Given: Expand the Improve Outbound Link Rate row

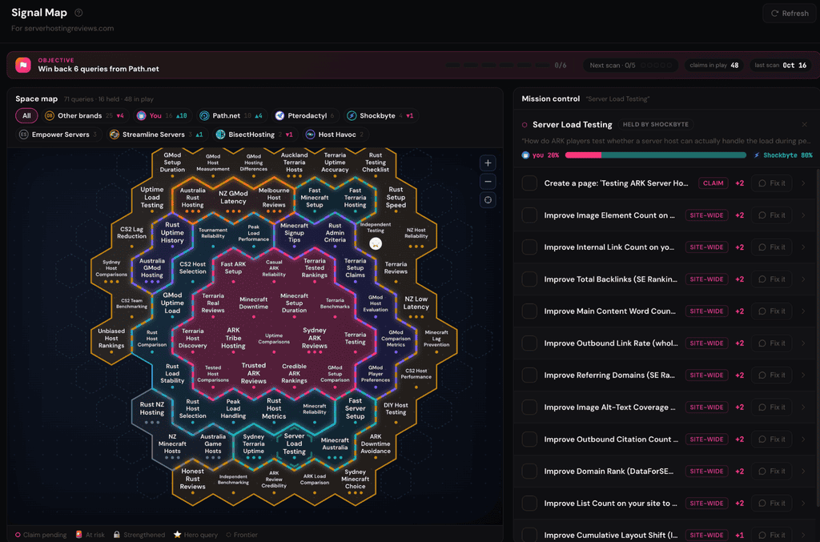Looking at the screenshot, I should [803, 343].
